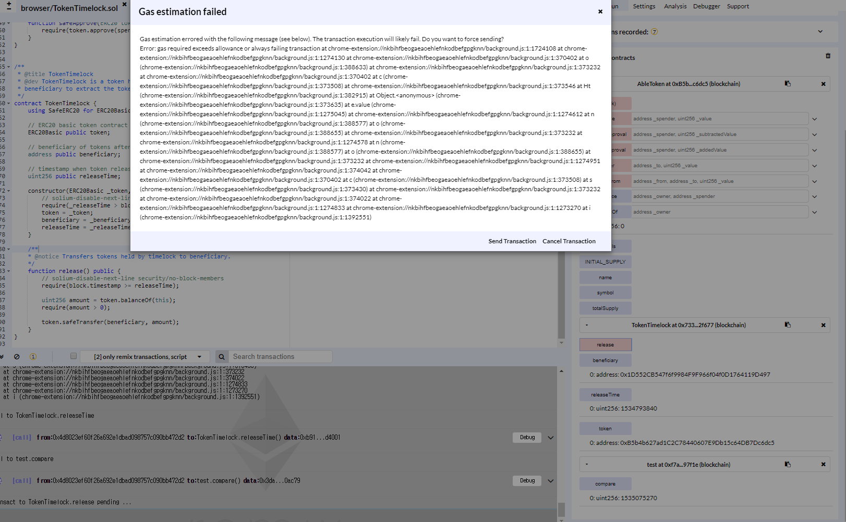This screenshot has height=522, width=846.
Task: Expand the address_owner function parameters row
Action: [814, 212]
